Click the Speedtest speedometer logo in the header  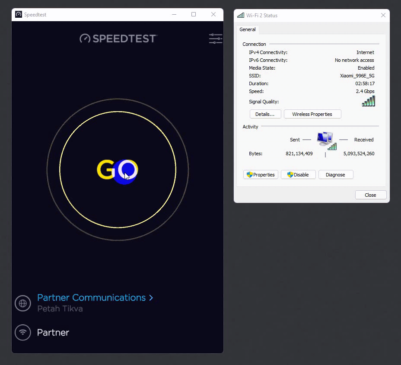(85, 38)
